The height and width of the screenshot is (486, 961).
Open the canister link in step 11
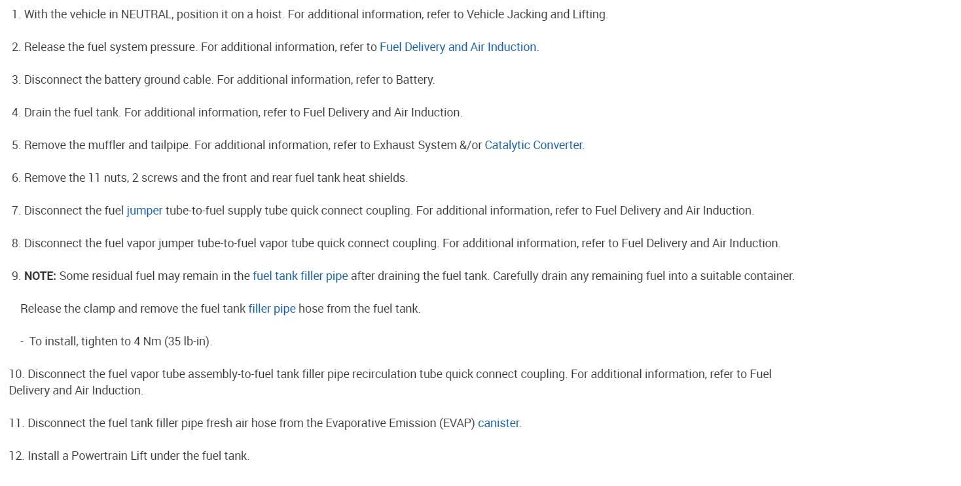[498, 423]
